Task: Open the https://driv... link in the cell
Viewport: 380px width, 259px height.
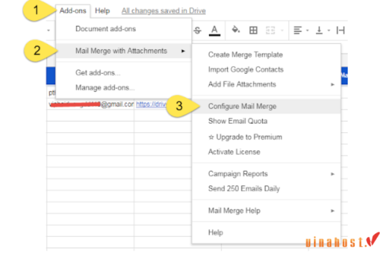Action: coord(151,104)
